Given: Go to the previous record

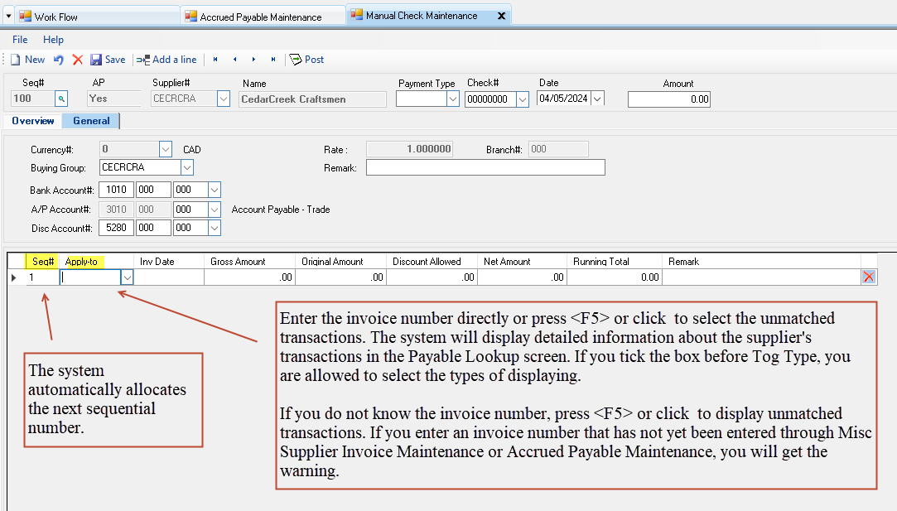Looking at the screenshot, I should point(235,60).
